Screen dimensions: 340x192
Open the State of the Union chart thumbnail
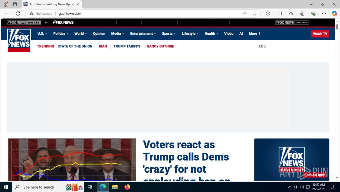[x=72, y=160]
